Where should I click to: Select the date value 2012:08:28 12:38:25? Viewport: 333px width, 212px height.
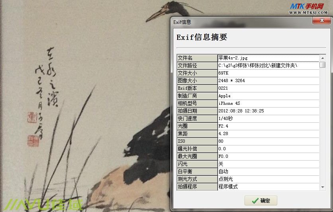[268, 111]
